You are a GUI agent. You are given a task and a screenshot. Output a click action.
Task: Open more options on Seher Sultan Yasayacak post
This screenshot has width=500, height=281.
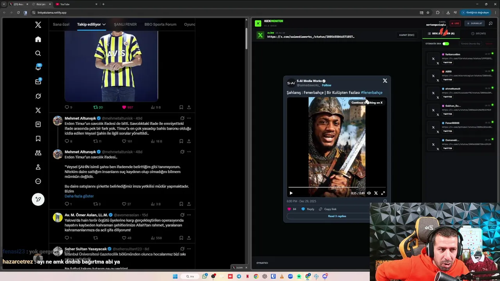[189, 249]
